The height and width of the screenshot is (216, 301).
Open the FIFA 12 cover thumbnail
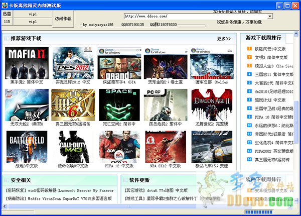click(119, 147)
